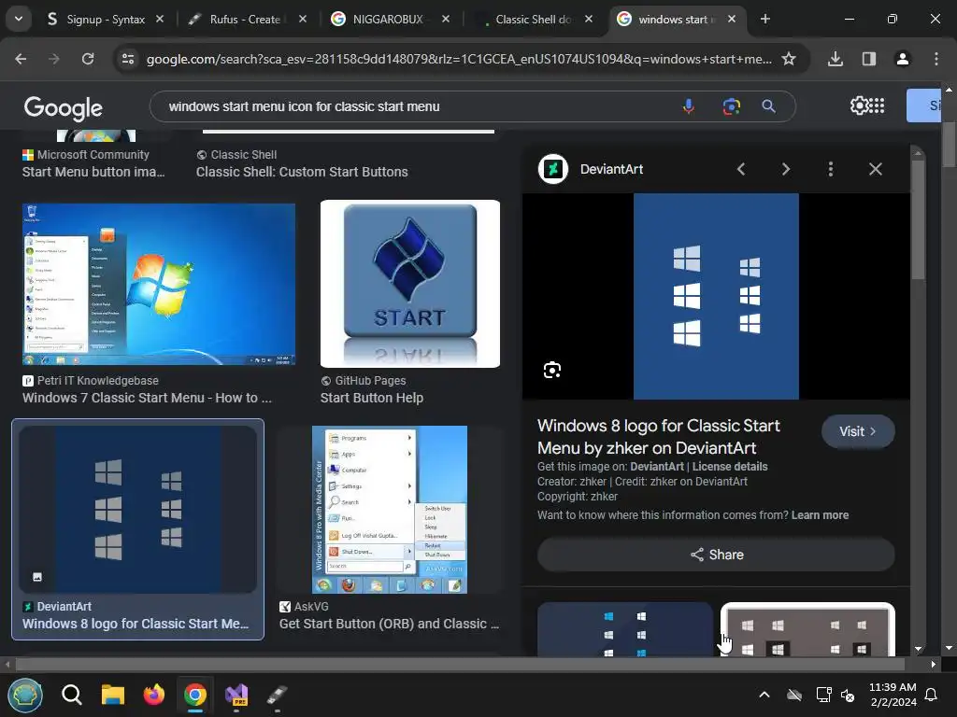View site information icon in address bar
Viewport: 957px width, 717px height.
tap(128, 59)
